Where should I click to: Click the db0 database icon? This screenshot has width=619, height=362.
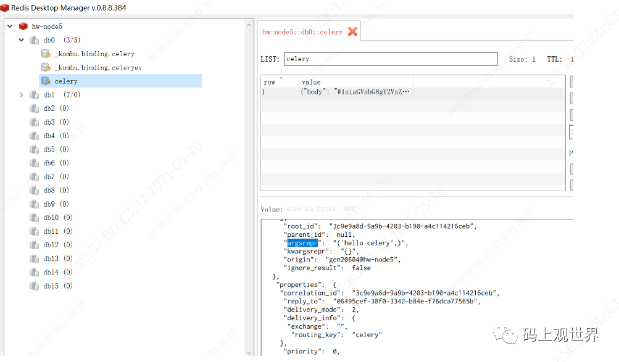tap(35, 40)
